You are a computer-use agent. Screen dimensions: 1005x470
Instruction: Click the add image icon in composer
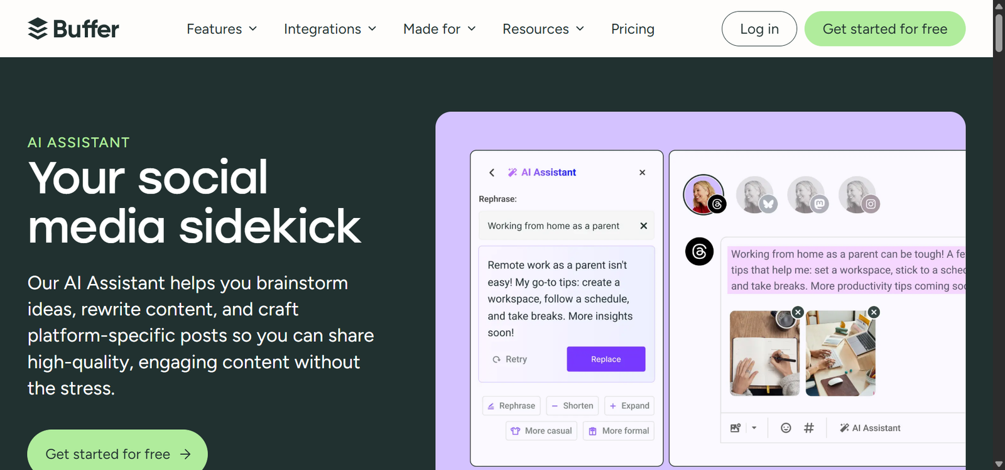736,428
